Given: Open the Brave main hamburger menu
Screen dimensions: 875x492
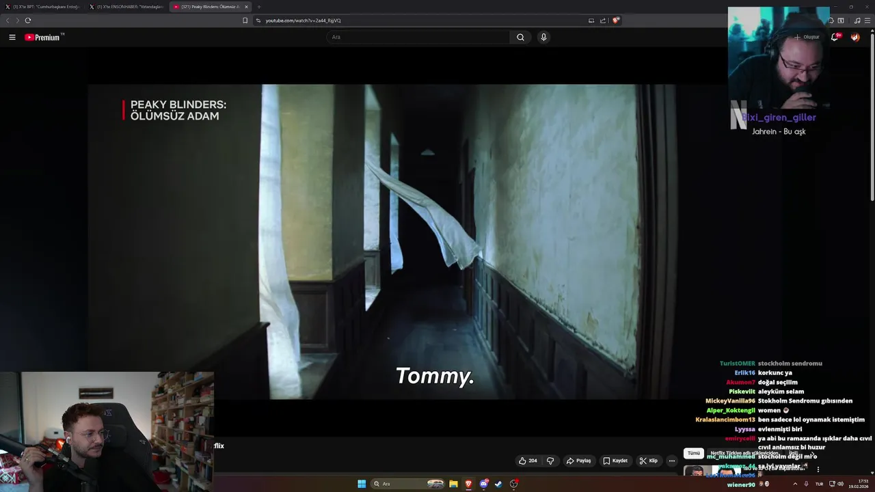Looking at the screenshot, I should (x=867, y=20).
